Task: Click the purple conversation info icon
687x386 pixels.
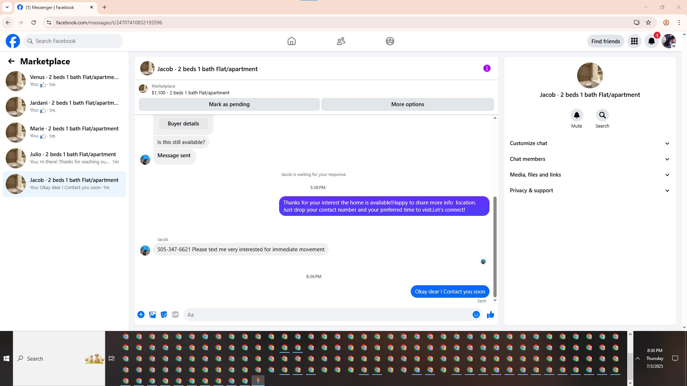Action: [x=487, y=68]
